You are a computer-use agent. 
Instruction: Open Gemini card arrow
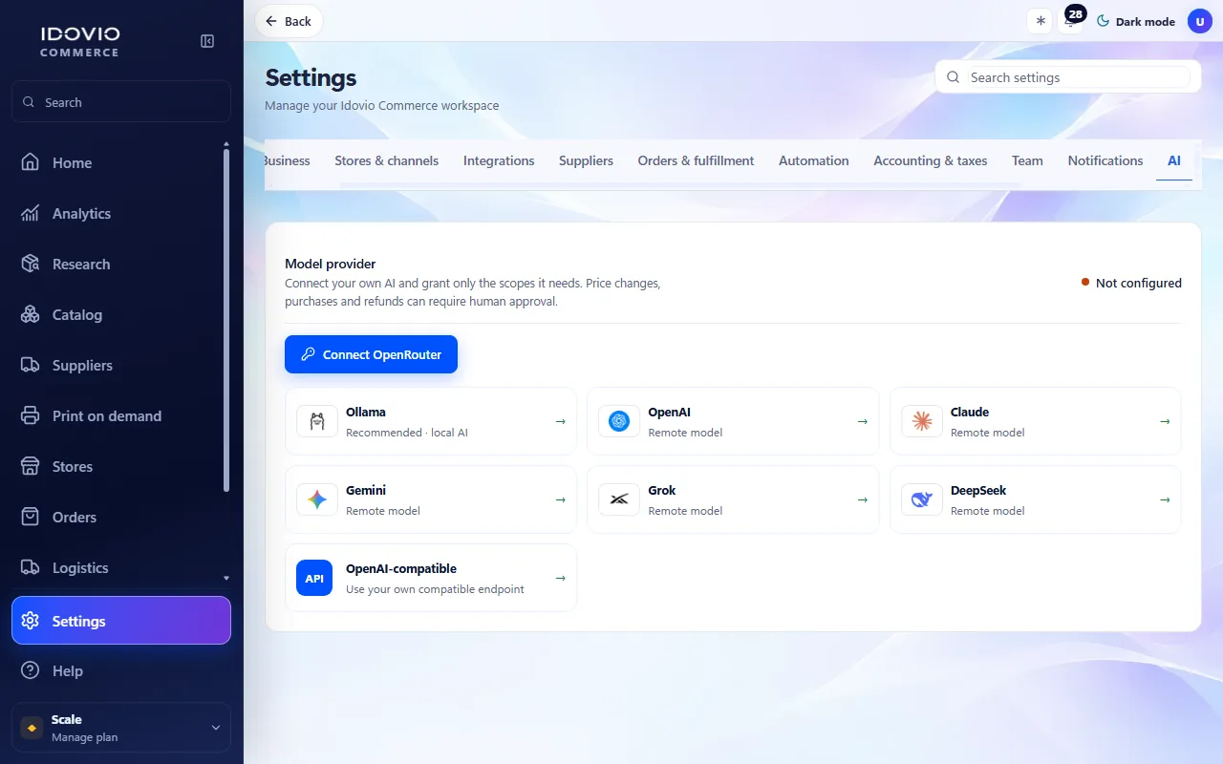click(560, 499)
